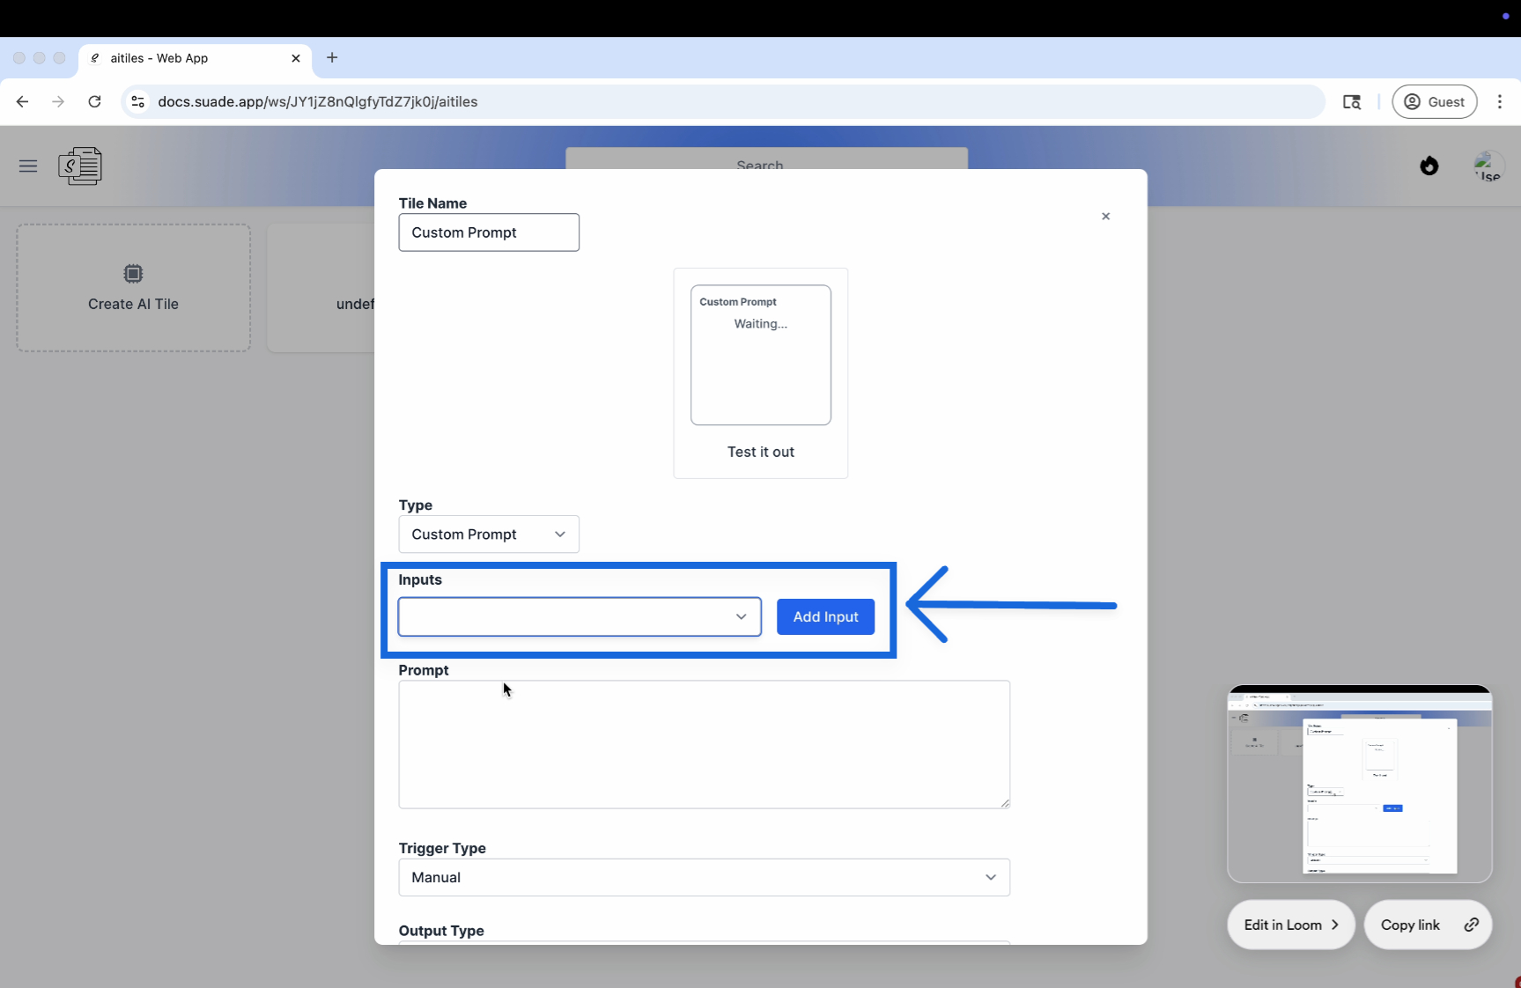1521x988 pixels.
Task: Click the reader mode search icon in toolbar
Action: tap(1352, 101)
